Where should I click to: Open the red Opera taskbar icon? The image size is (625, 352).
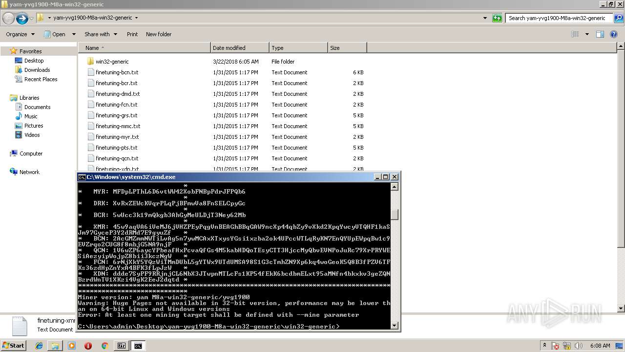(x=88, y=346)
